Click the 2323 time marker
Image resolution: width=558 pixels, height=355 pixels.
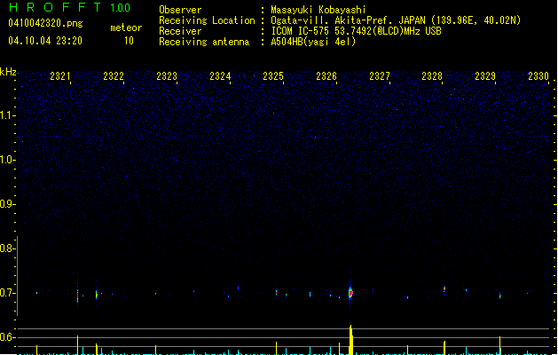tap(167, 76)
